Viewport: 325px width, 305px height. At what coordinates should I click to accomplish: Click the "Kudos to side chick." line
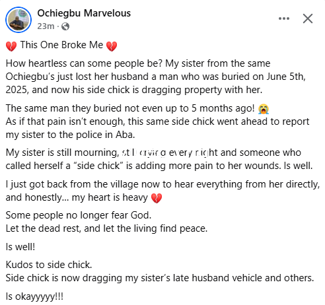point(49,265)
